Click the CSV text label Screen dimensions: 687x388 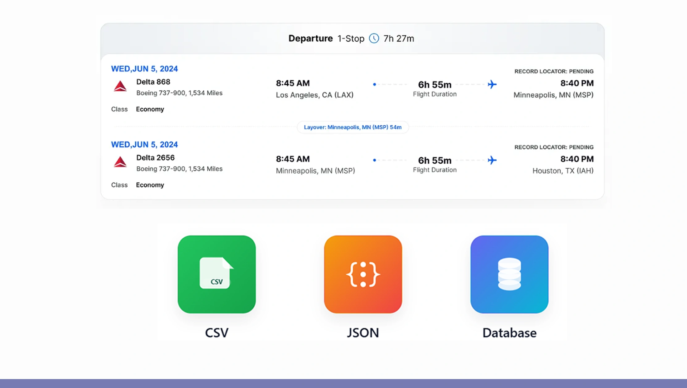pos(217,333)
